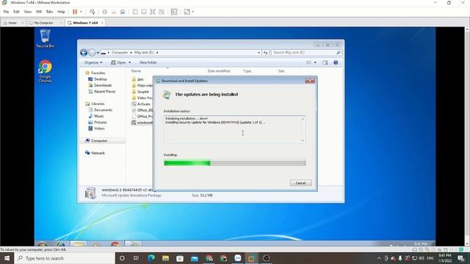Open Microsoft Edge in the host taskbar
This screenshot has width=470, height=264.
151,258
